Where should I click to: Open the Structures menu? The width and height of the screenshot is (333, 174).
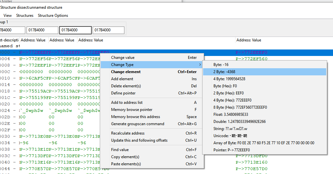coord(25,16)
